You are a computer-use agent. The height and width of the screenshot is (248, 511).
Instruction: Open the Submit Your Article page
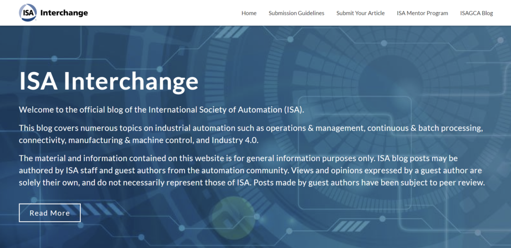click(x=360, y=13)
